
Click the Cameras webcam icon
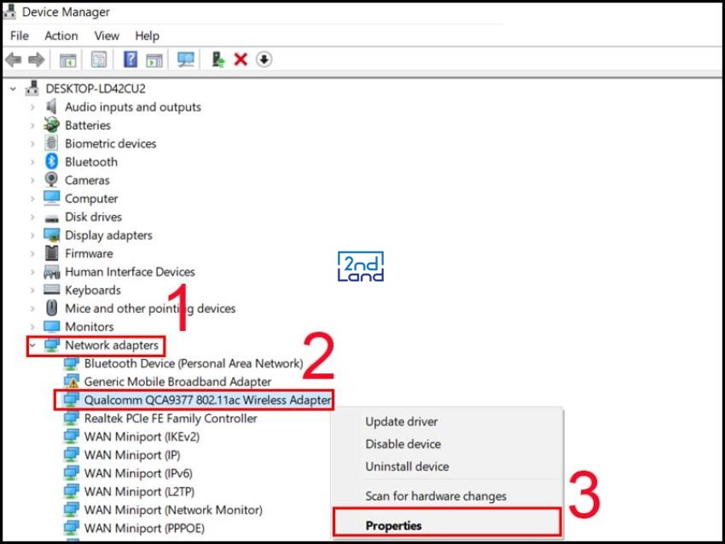pos(51,179)
